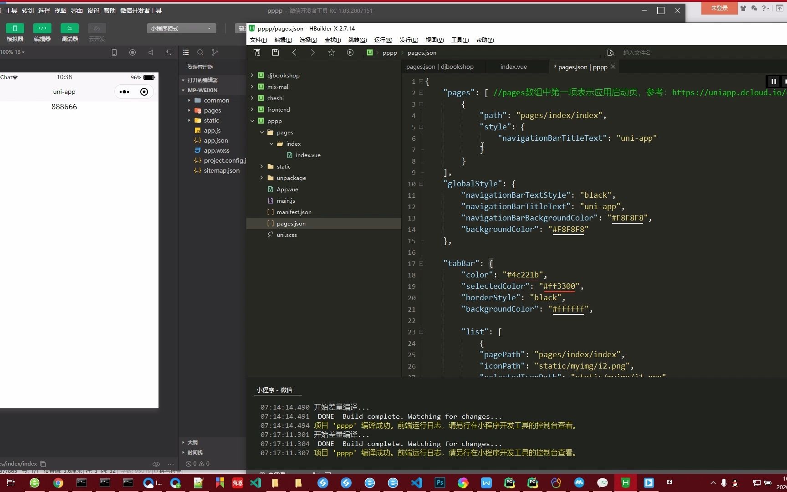
Task: Expand the 时间线 timeline section
Action: coord(195,452)
